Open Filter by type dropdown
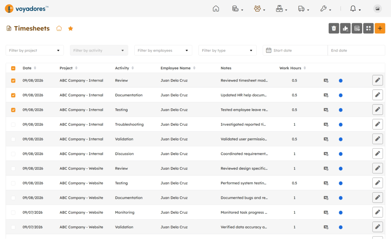Viewport: 391px width, 239px height. click(227, 50)
